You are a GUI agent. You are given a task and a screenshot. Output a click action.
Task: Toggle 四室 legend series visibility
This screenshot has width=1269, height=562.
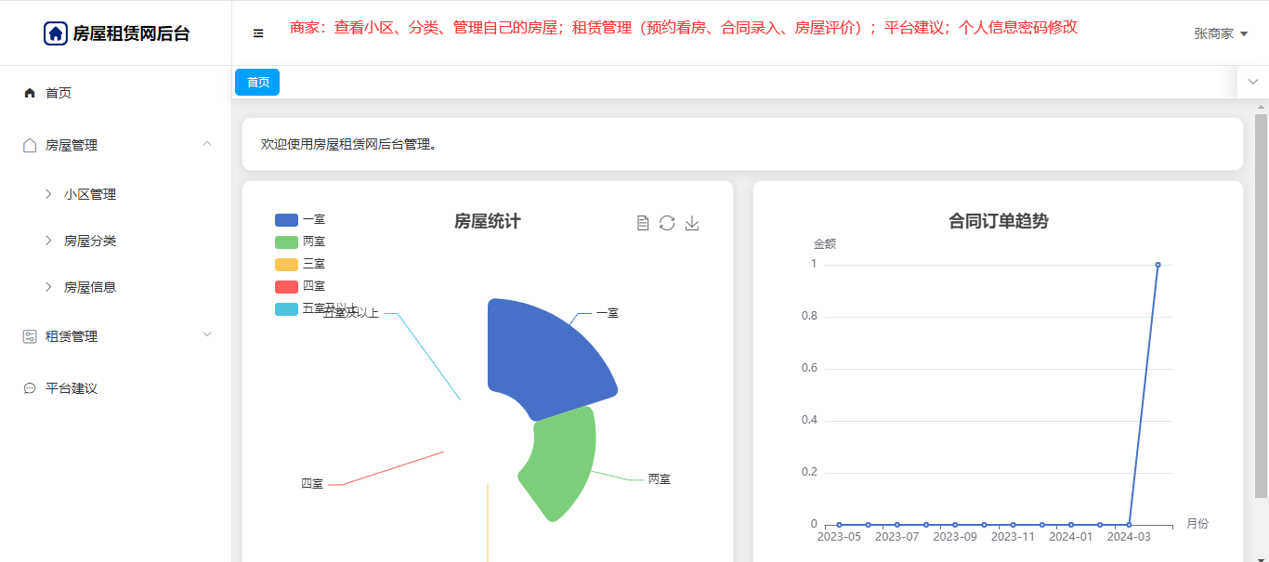(x=286, y=287)
